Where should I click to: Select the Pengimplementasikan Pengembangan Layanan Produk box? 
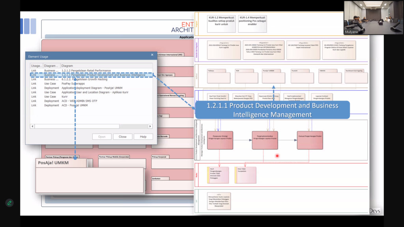tap(265, 140)
